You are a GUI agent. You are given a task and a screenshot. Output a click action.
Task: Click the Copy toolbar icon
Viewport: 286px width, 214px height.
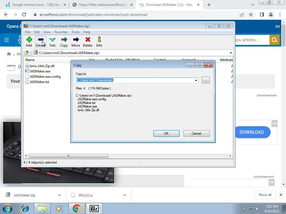click(x=64, y=42)
